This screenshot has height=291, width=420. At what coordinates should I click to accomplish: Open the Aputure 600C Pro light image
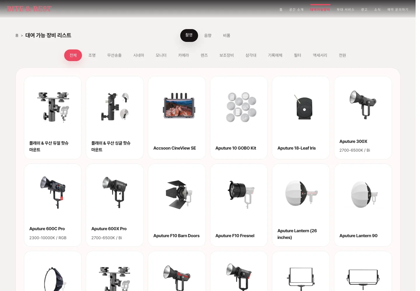(x=53, y=192)
